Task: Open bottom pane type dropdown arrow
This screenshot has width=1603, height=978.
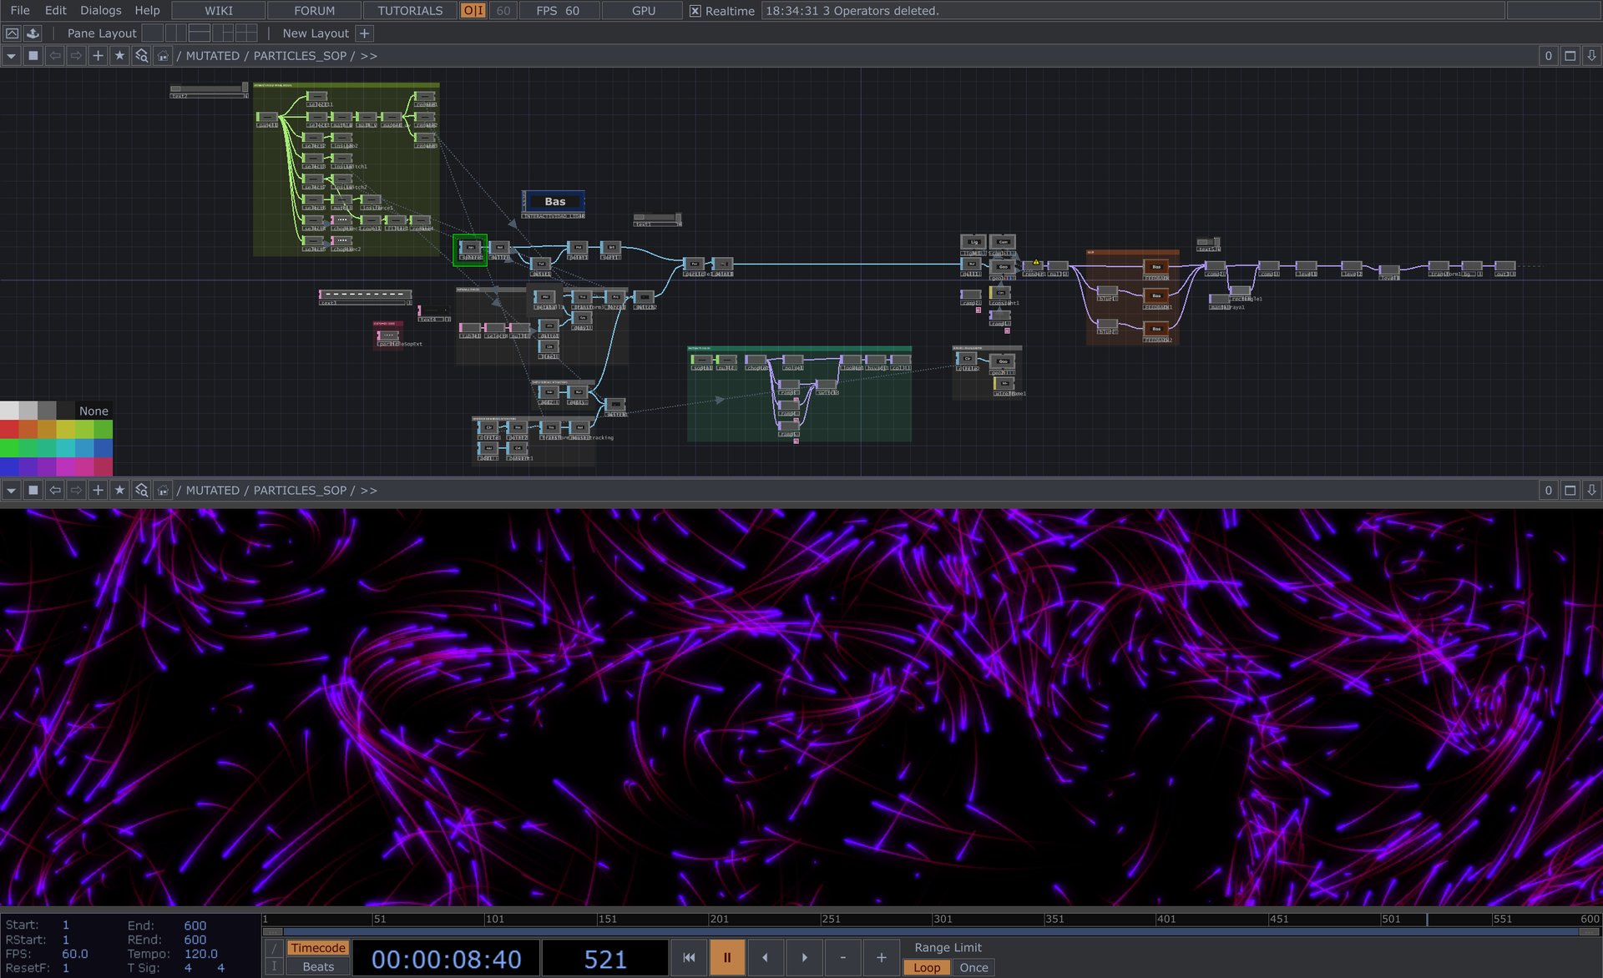Action: point(11,491)
